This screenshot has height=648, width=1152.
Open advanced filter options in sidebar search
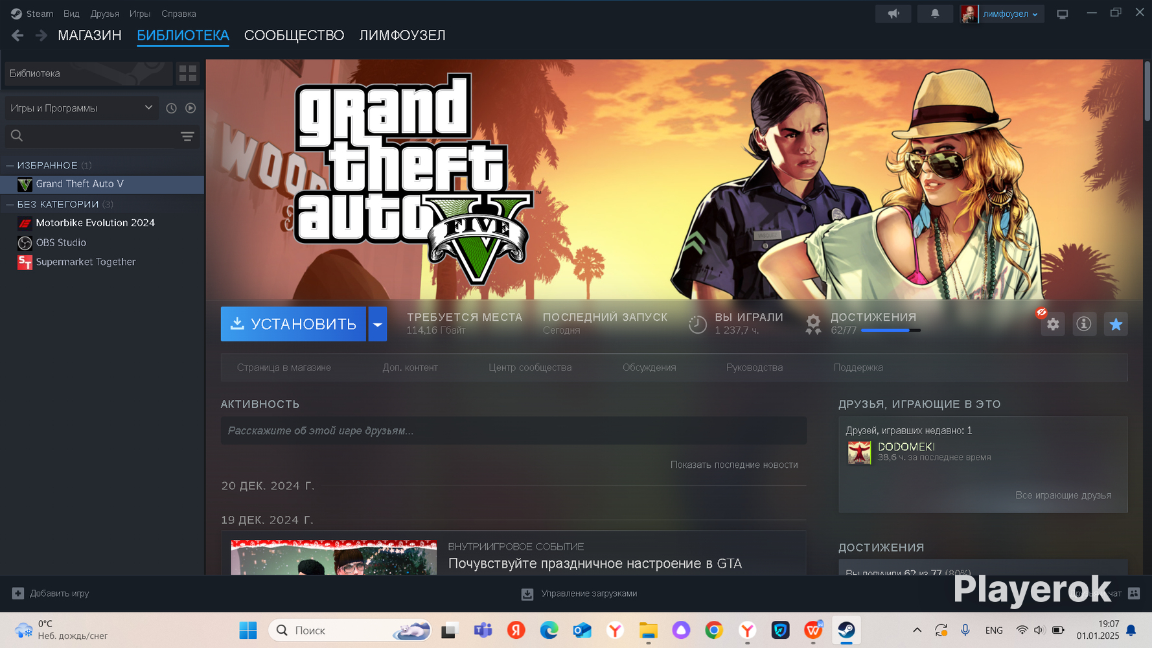coord(187,136)
